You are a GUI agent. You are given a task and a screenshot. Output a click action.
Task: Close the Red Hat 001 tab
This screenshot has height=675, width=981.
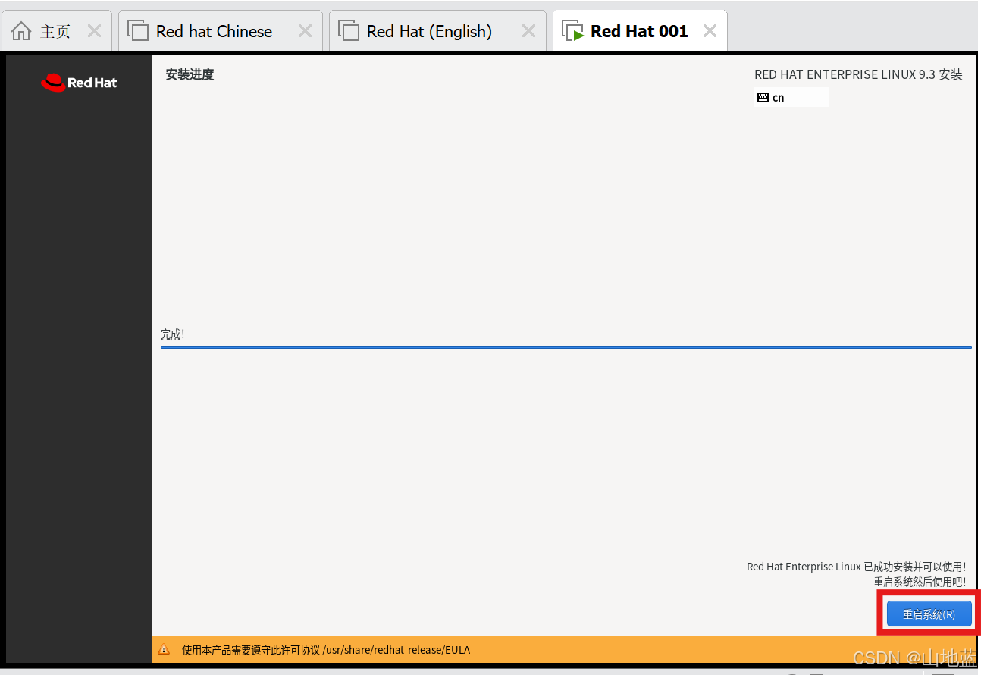click(710, 31)
